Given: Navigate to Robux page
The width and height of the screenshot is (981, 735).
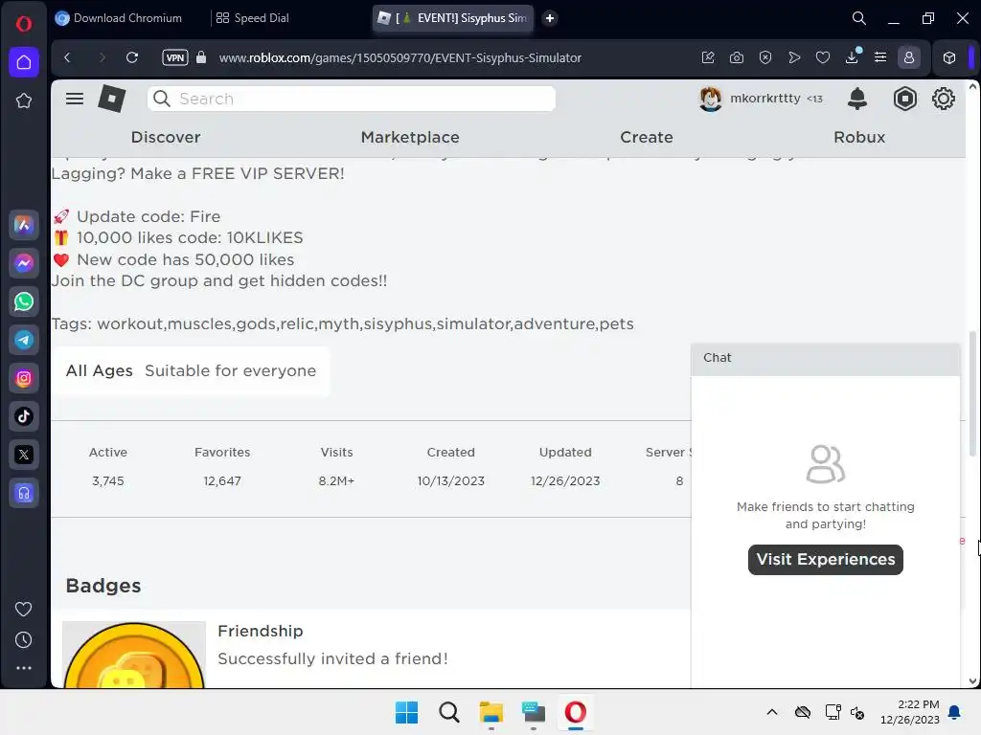Looking at the screenshot, I should (x=859, y=137).
